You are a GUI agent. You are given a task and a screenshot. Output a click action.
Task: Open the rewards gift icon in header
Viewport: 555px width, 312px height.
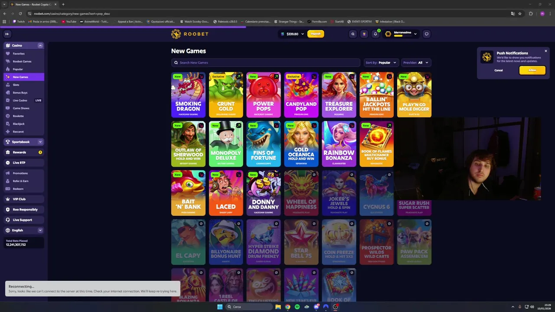[364, 34]
